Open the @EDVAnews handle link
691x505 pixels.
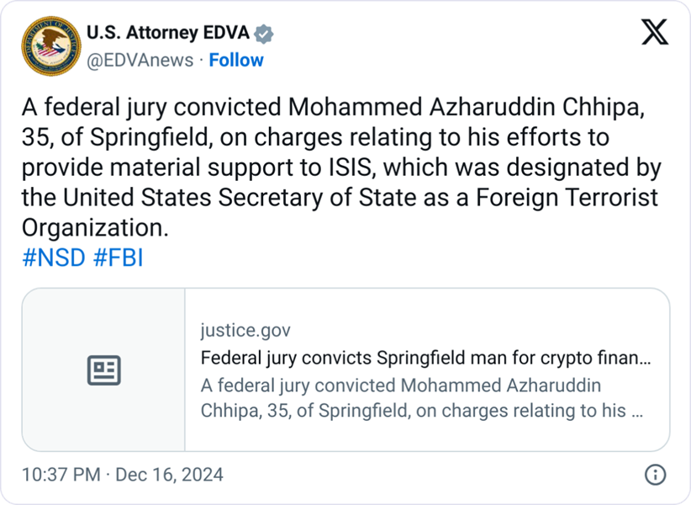[x=140, y=60]
